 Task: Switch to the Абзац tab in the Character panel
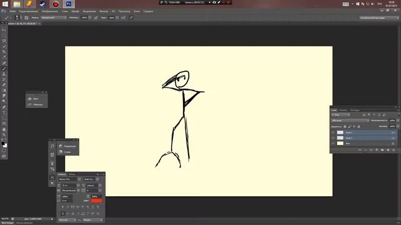72,174
